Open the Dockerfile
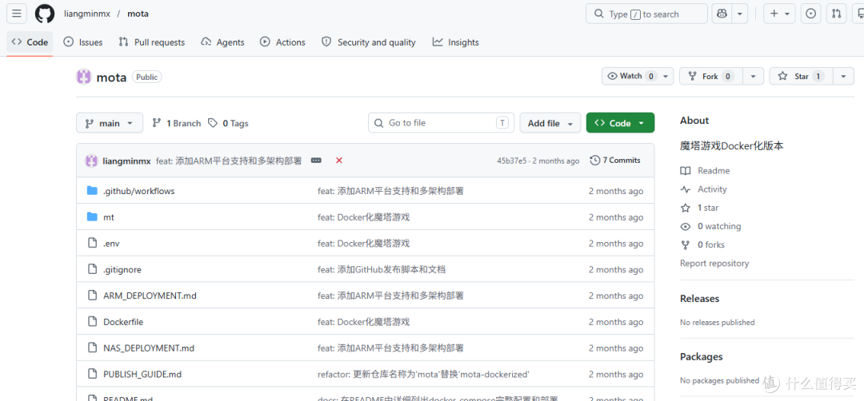The width and height of the screenshot is (864, 401). pos(123,323)
